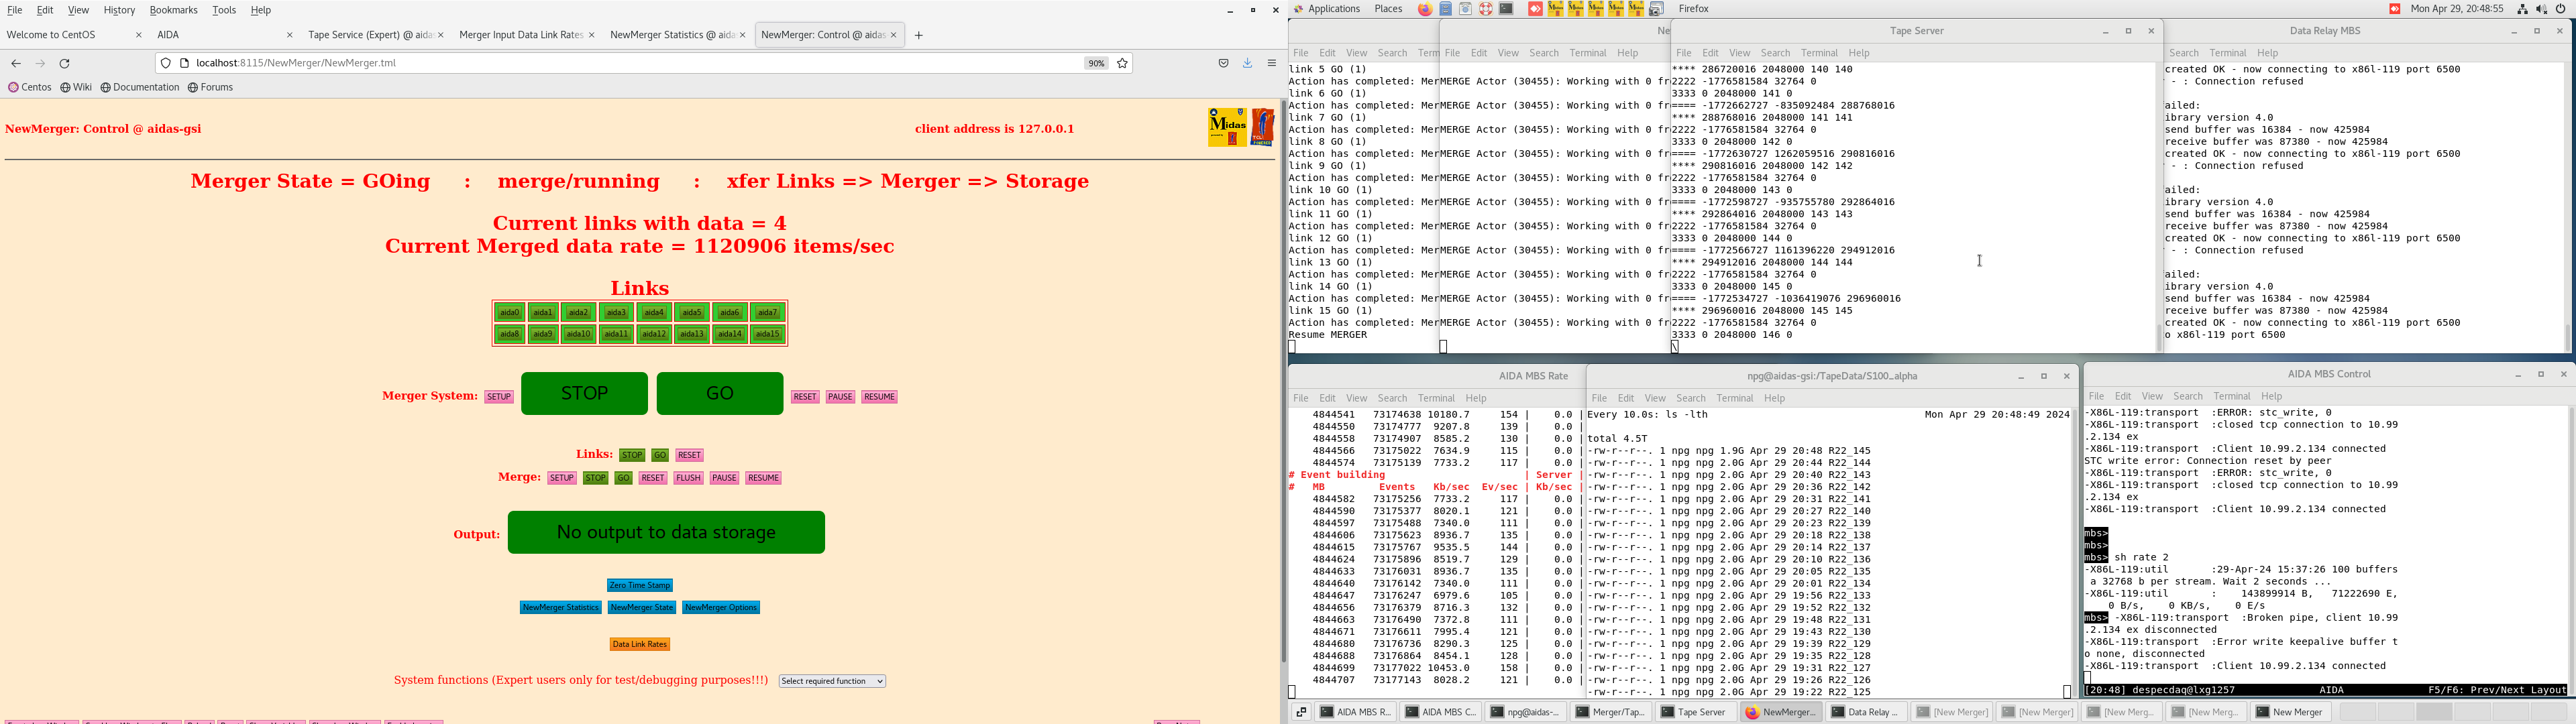
Task: Click the site security shield icon
Action: tap(166, 63)
